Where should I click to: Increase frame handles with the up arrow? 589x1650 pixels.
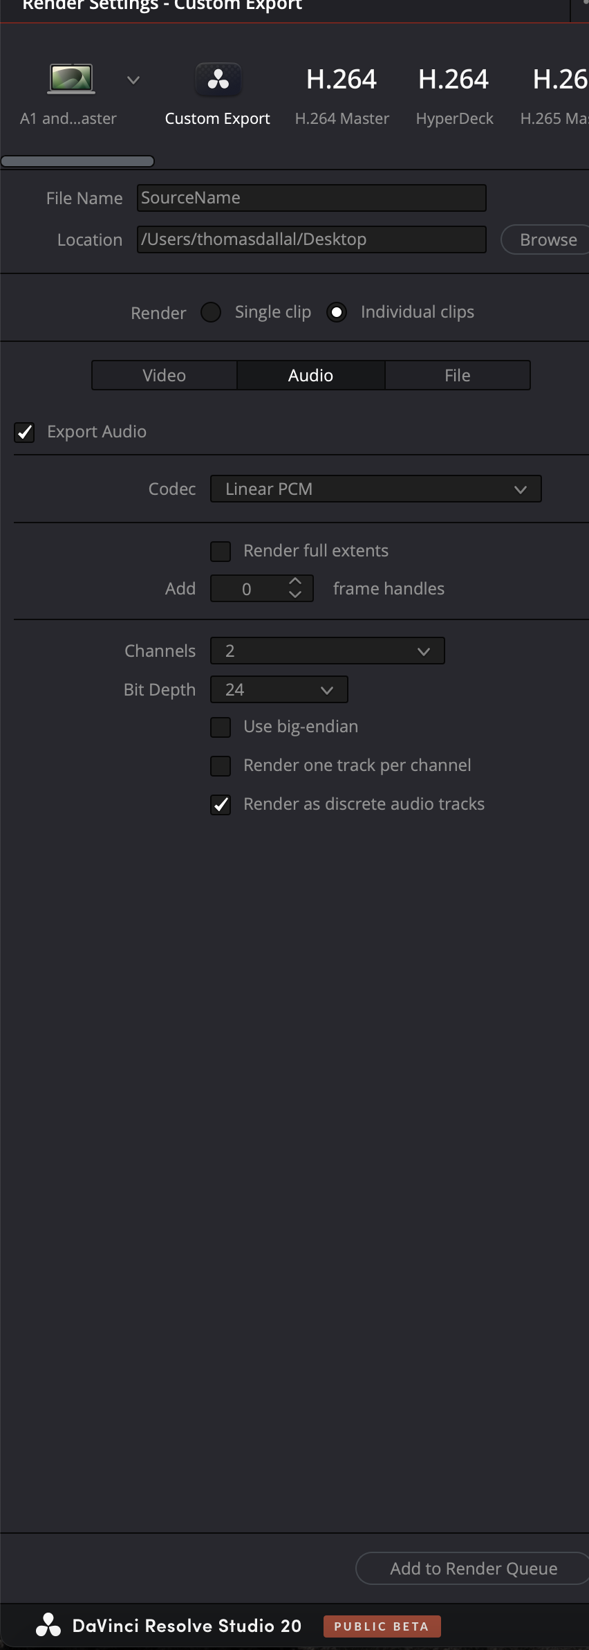(x=295, y=581)
